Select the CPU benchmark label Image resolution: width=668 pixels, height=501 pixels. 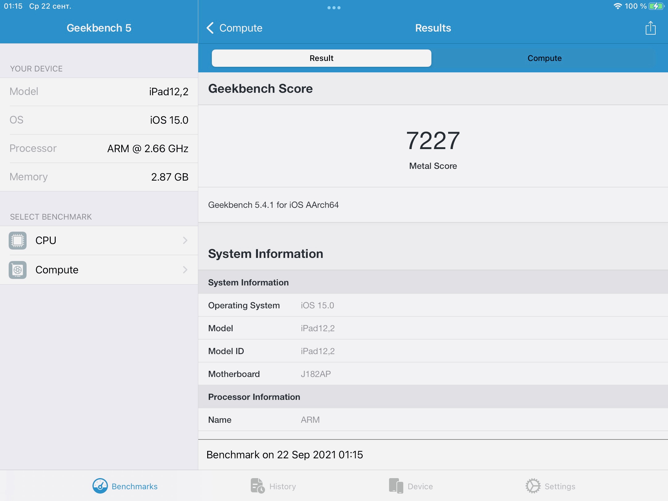(46, 240)
